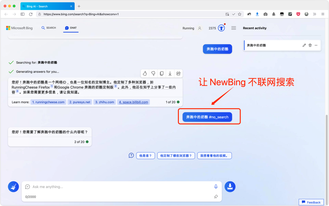This screenshot has height=206, width=329.
Task: Click the undo arrow extension icon
Action: (249, 14)
